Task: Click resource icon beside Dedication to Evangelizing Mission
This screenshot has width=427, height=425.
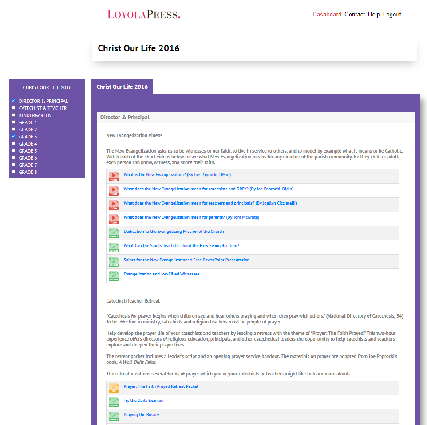Action: pos(114,233)
